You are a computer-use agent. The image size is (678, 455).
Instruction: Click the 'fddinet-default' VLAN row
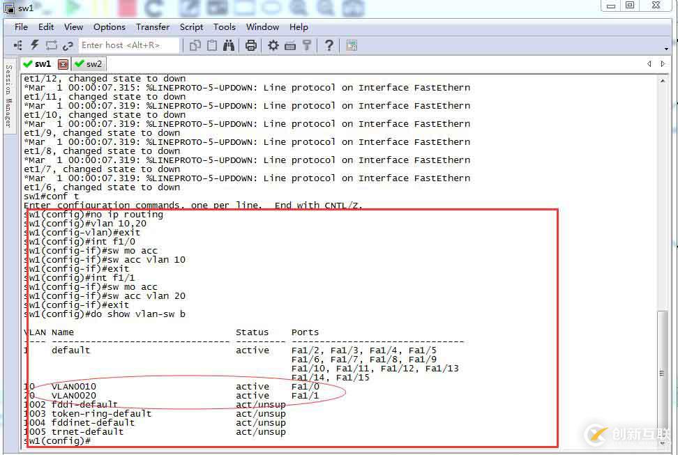155,423
